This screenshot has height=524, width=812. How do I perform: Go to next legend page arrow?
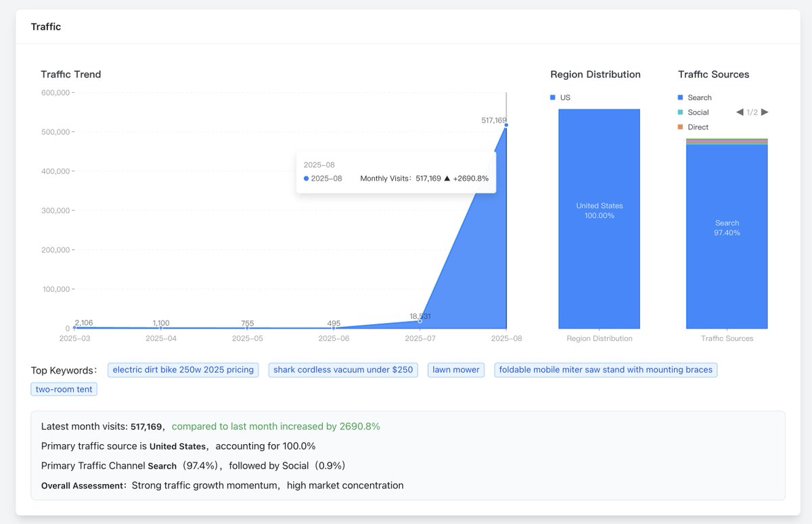coord(765,112)
